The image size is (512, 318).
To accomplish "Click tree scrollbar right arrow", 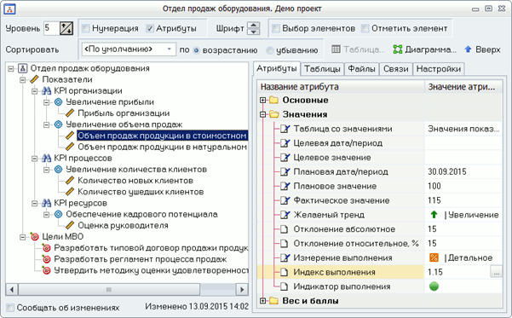I will tap(242, 289).
